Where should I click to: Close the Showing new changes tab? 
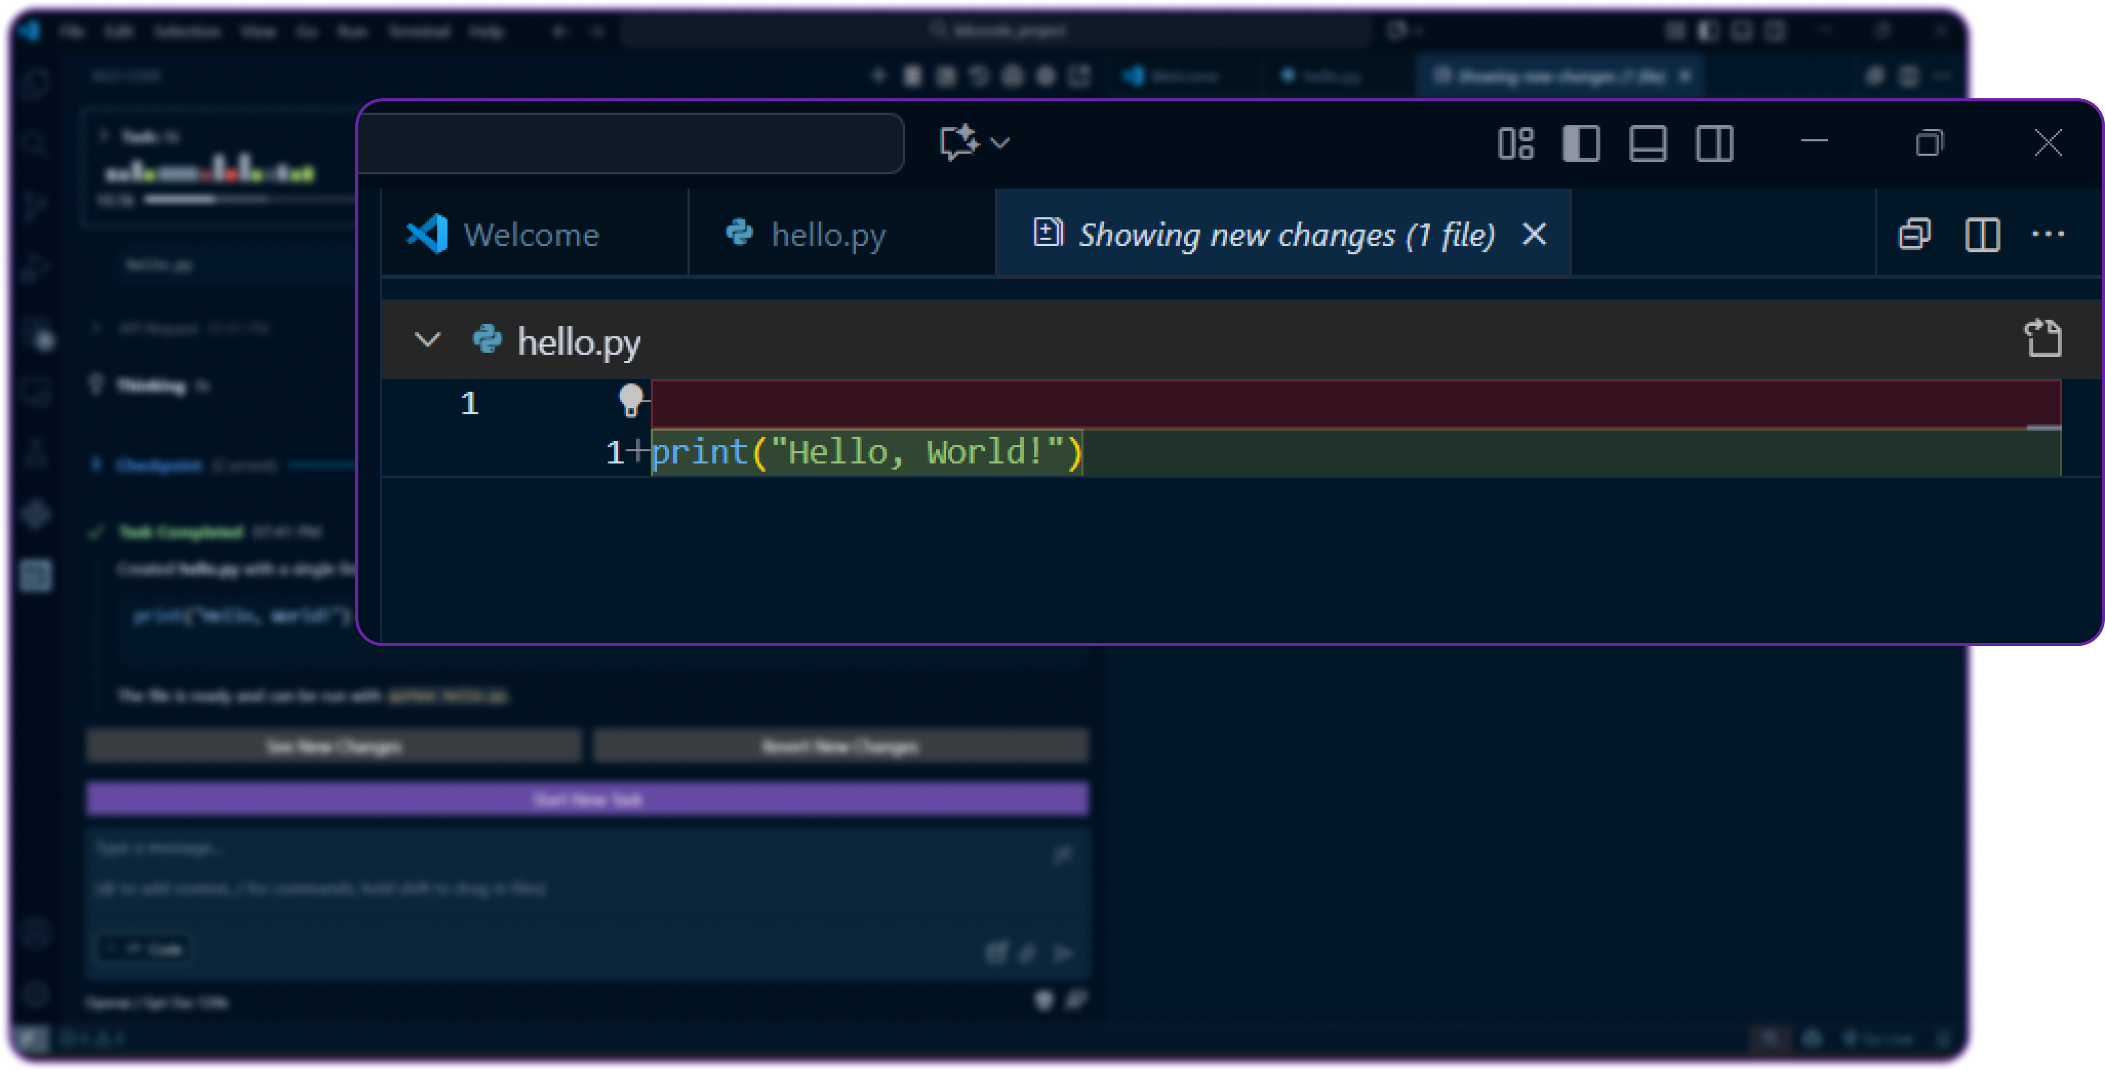click(1535, 235)
